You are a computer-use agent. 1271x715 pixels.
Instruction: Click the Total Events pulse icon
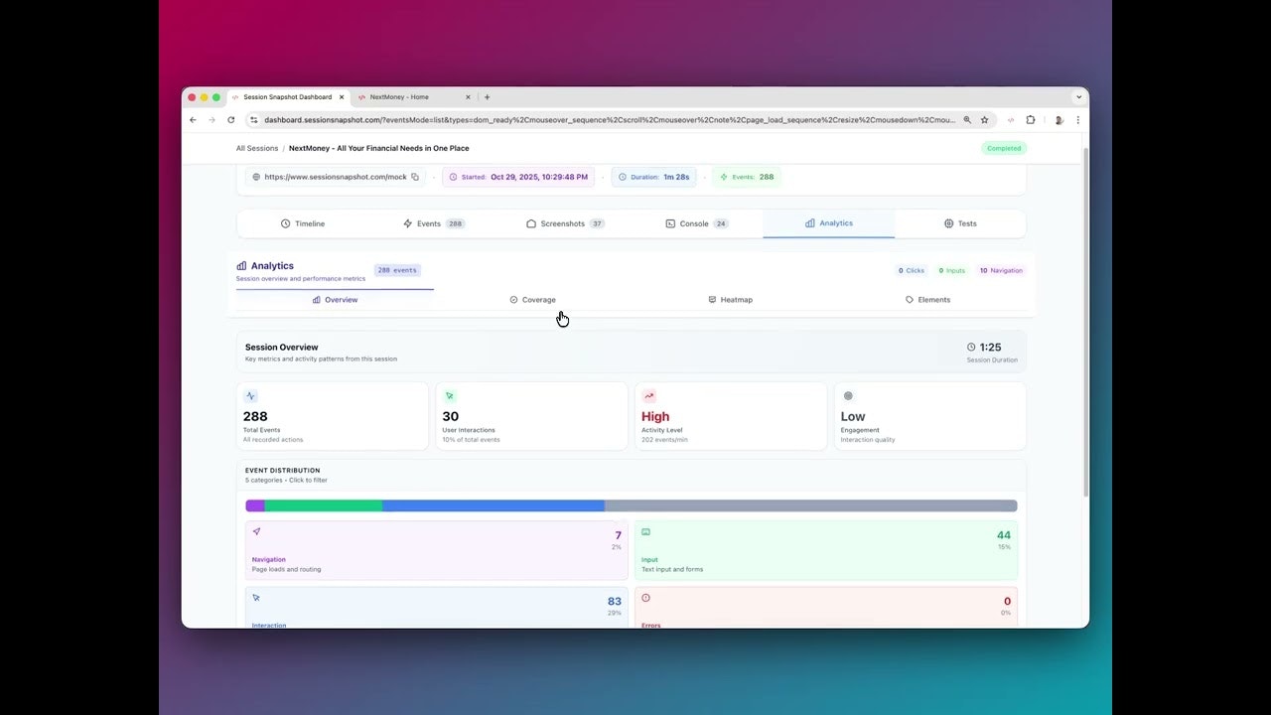250,396
